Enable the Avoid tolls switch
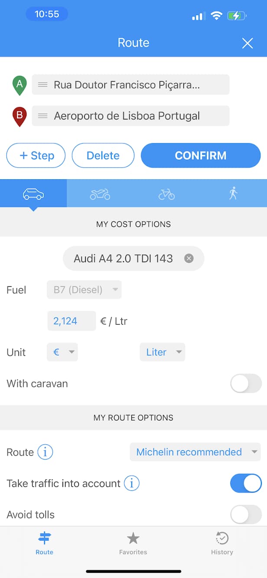 (x=246, y=515)
